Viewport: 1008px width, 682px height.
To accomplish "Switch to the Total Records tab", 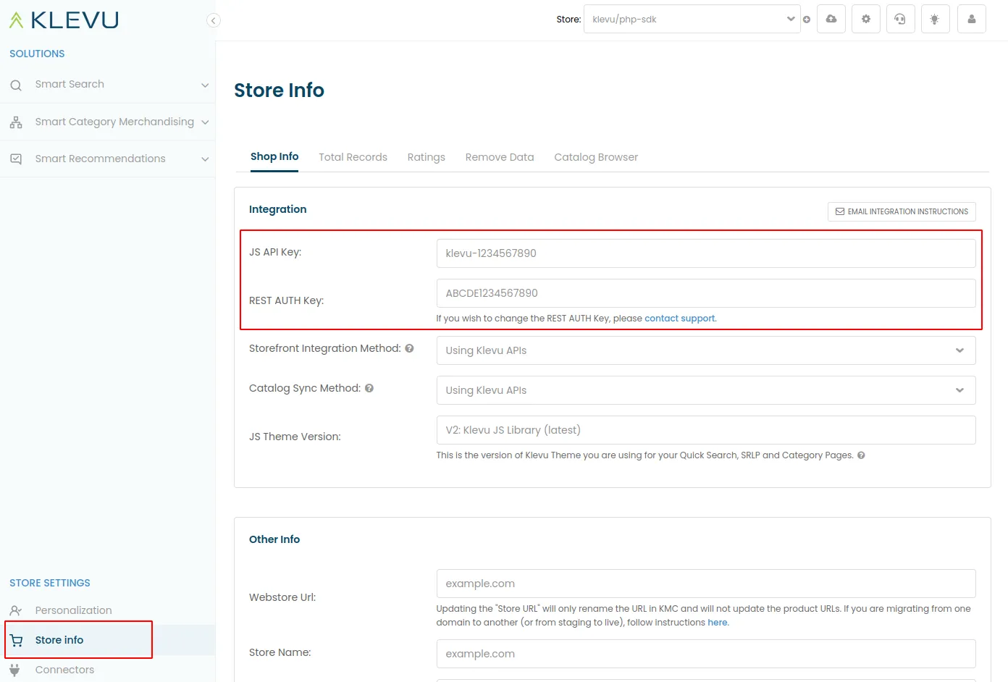I will click(353, 157).
